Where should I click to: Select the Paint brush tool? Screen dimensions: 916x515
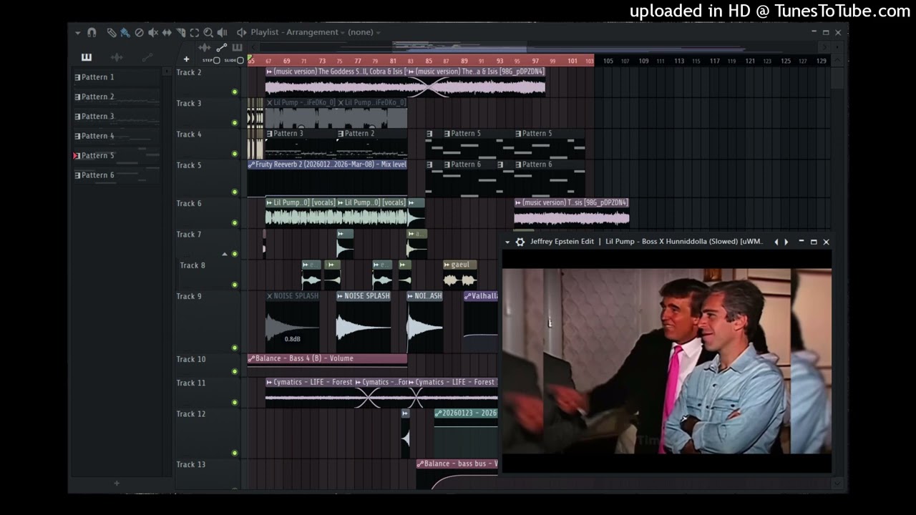(125, 32)
